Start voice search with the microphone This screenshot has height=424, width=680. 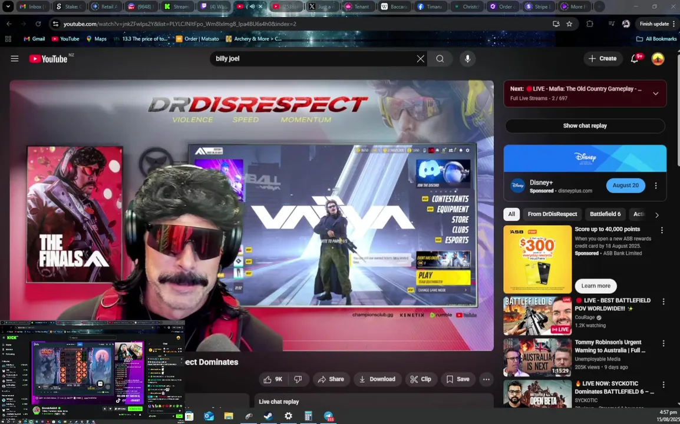coord(467,58)
